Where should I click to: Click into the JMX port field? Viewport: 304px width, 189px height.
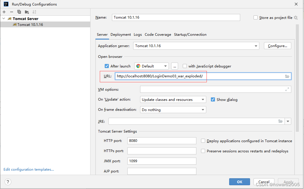pos(162,161)
